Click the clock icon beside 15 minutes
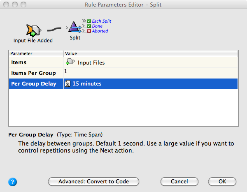 click(68, 84)
